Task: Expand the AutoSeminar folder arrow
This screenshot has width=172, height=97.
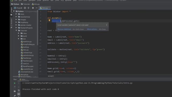Action: pyautogui.click(x=16, y=17)
